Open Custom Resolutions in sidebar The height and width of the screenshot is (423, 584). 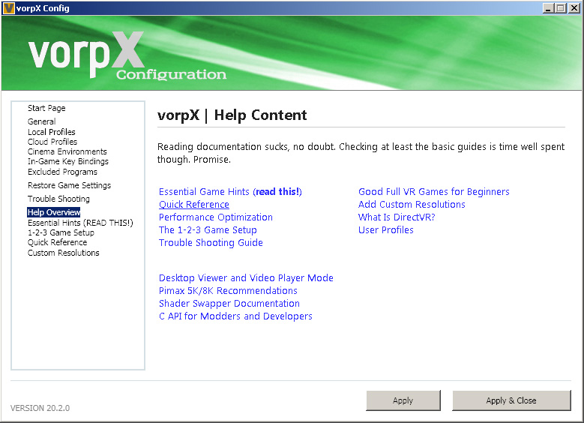[x=63, y=253]
